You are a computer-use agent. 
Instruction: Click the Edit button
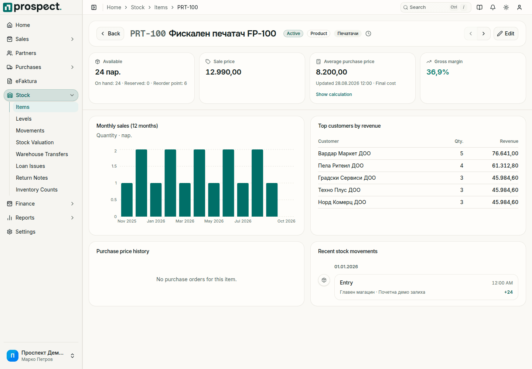(506, 34)
